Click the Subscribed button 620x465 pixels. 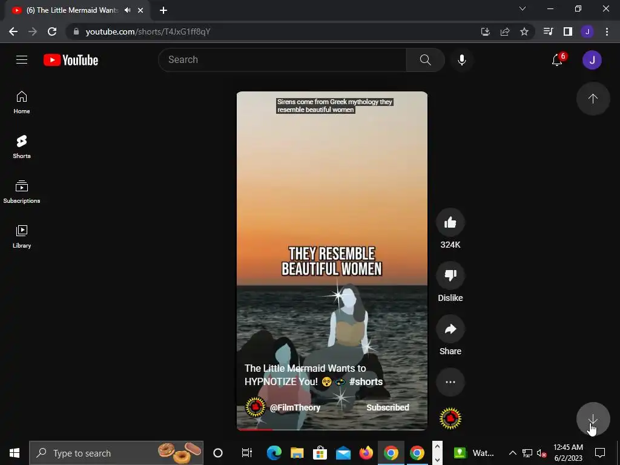click(387, 407)
